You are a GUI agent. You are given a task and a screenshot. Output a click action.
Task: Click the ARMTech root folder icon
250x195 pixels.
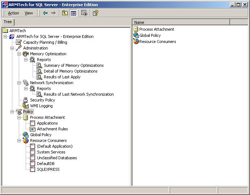click(5, 31)
